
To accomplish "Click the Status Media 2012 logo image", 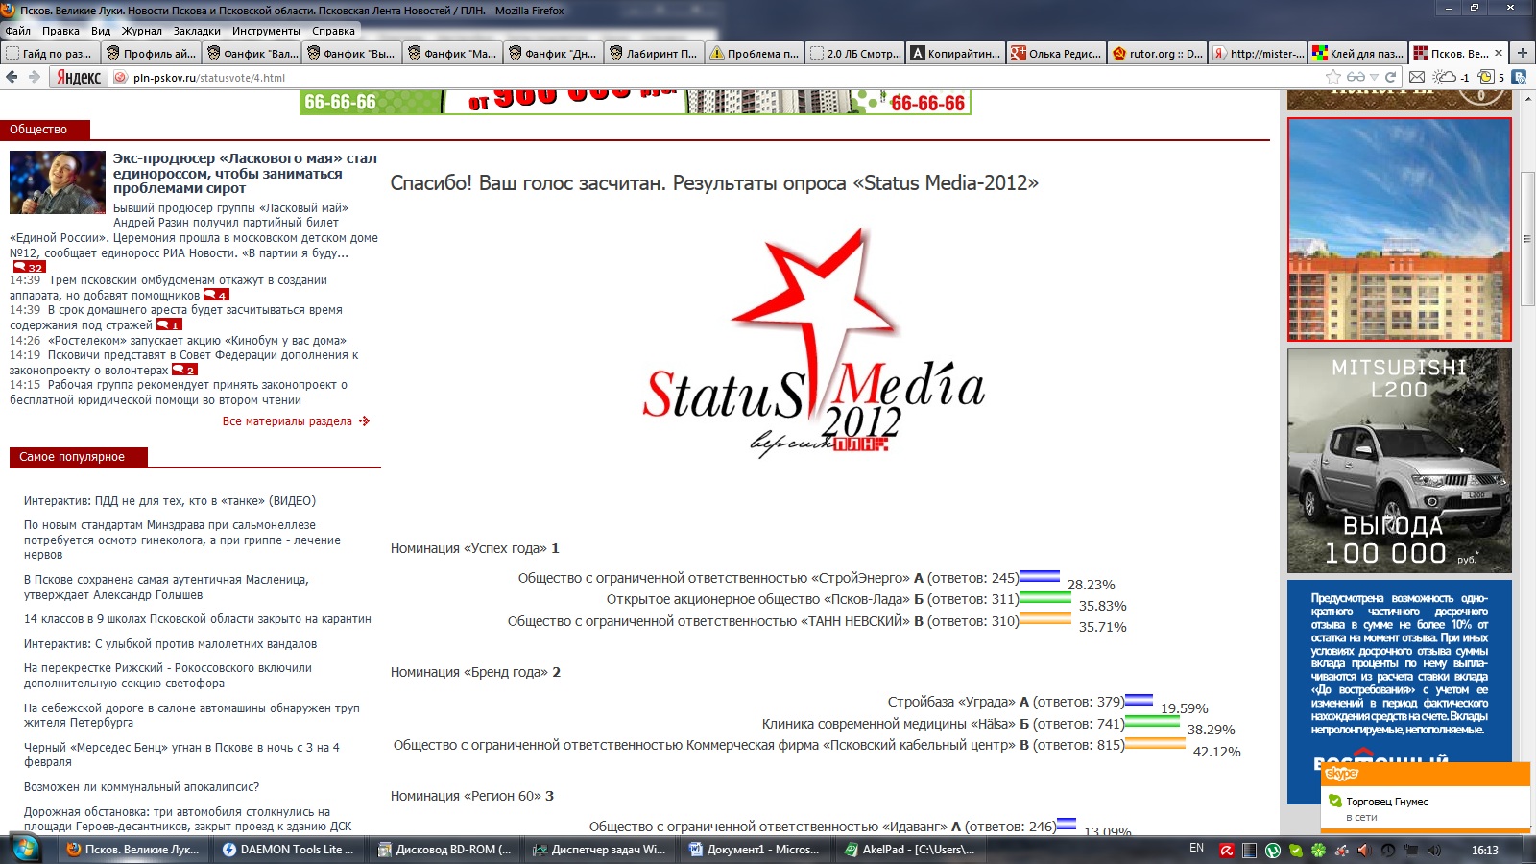I will coord(814,343).
